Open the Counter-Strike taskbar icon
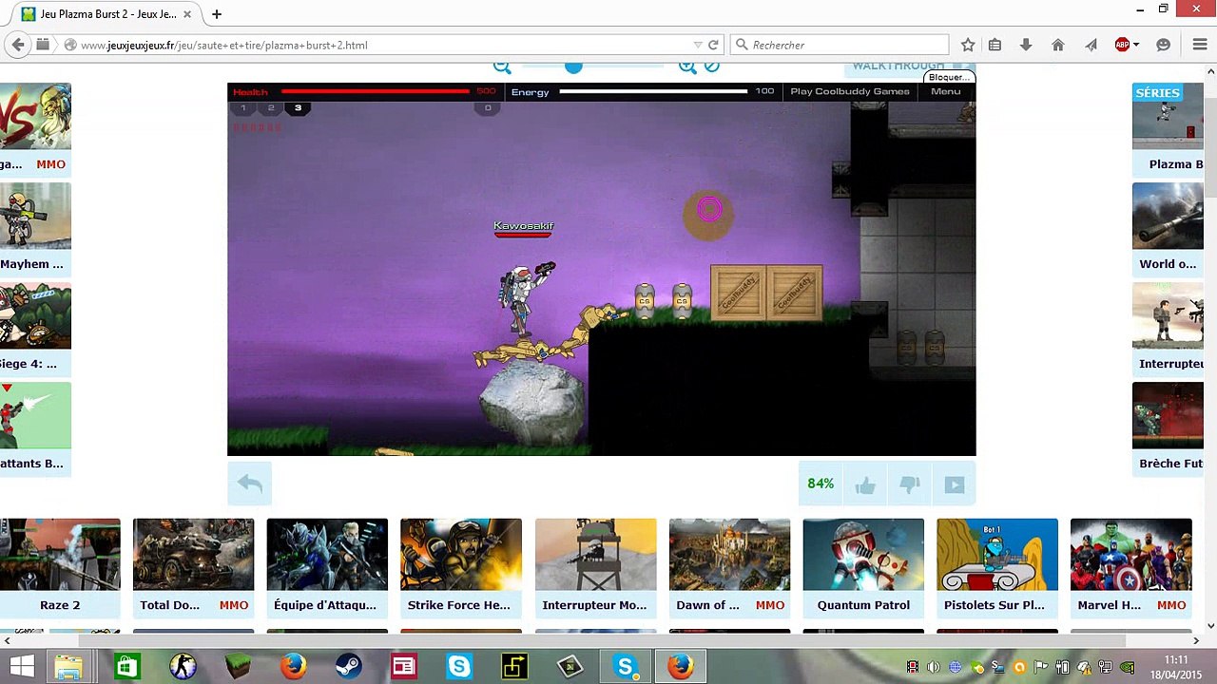The height and width of the screenshot is (684, 1217). pyautogui.click(x=183, y=667)
